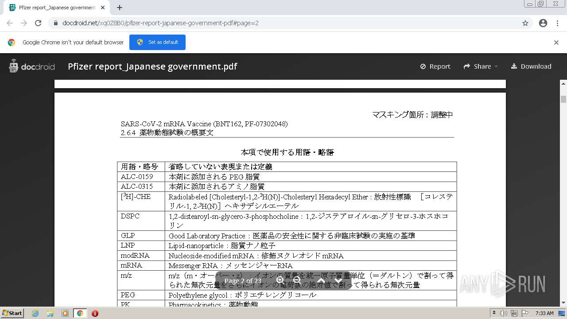Click the network tray icon
567x319 pixels.
click(x=514, y=313)
